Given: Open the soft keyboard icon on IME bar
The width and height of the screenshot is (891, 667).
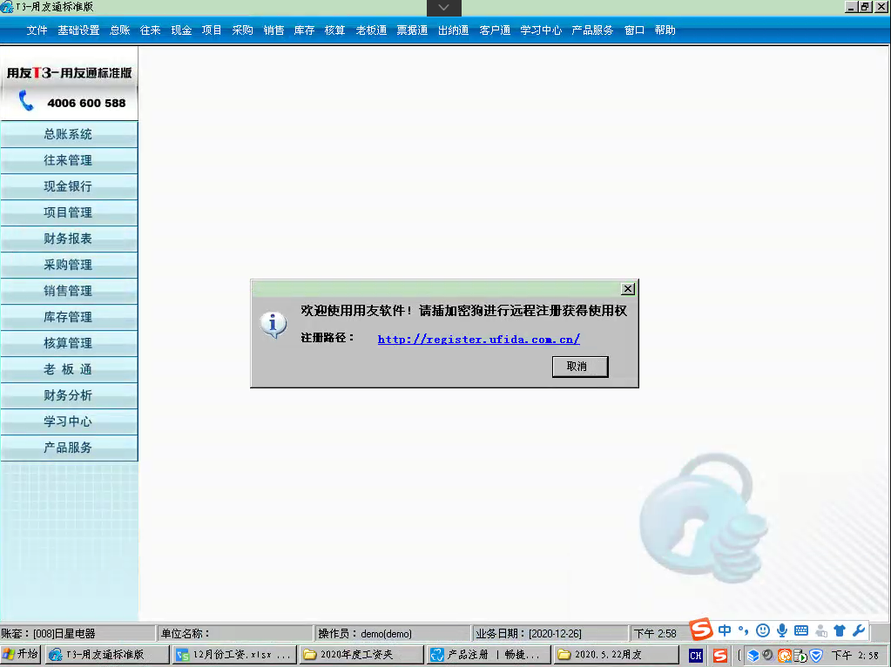Looking at the screenshot, I should (x=801, y=630).
